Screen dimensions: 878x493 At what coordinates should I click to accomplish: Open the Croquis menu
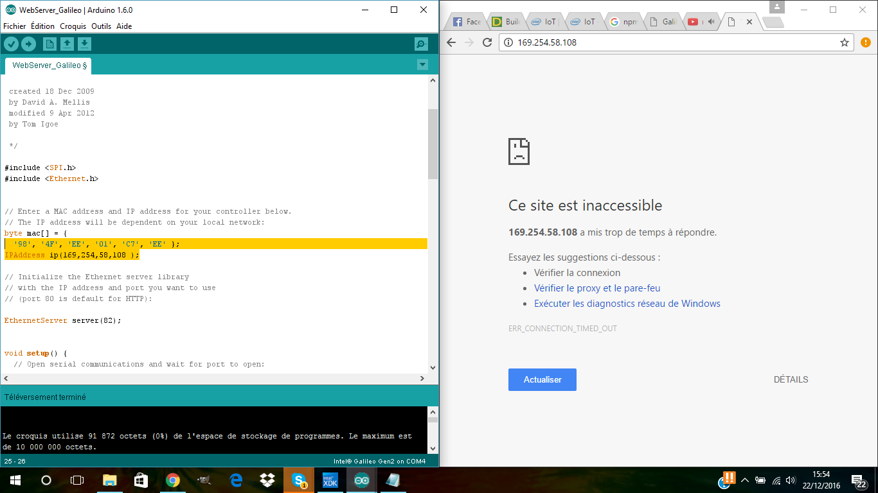[x=73, y=26]
